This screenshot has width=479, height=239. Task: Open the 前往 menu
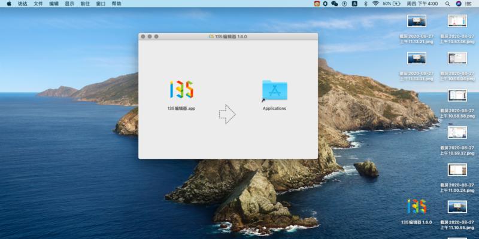click(x=85, y=4)
